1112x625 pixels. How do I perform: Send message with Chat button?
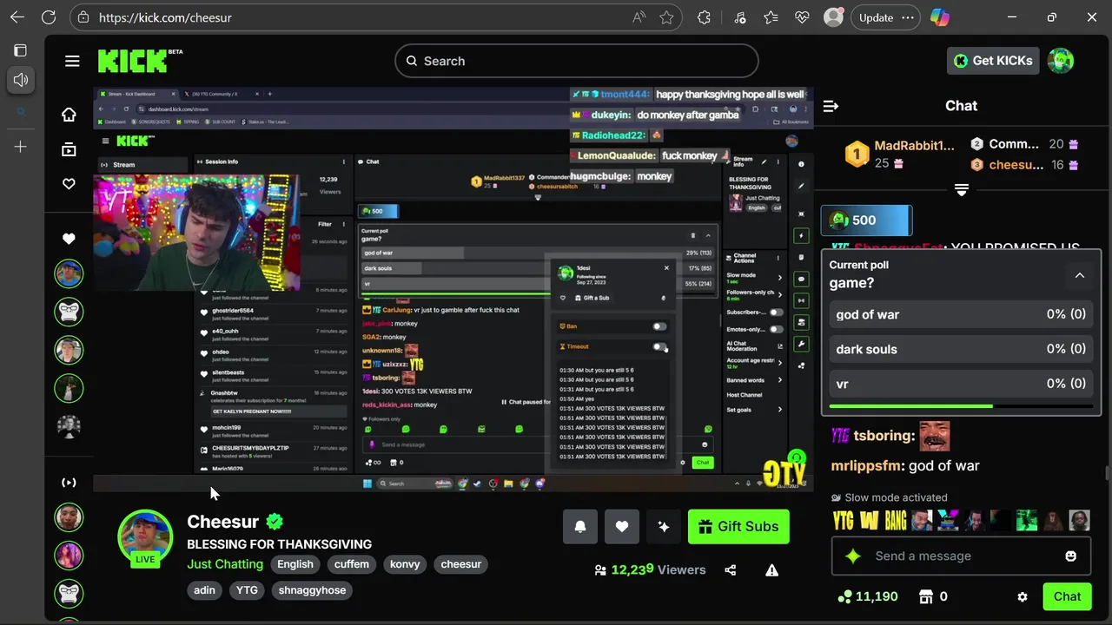[x=1067, y=596]
